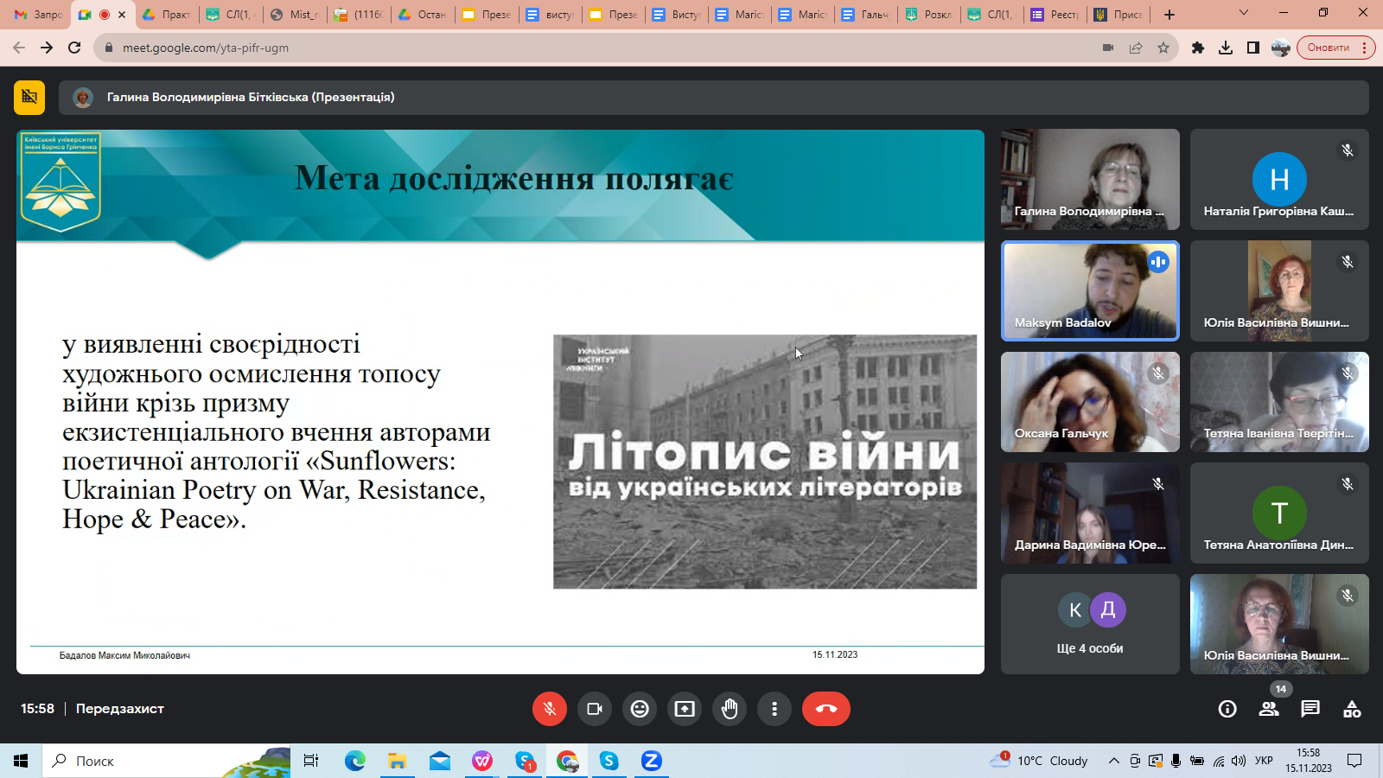Switch to the Gmail 'Запро' tab
Viewport: 1383px width, 778px height.
38,15
